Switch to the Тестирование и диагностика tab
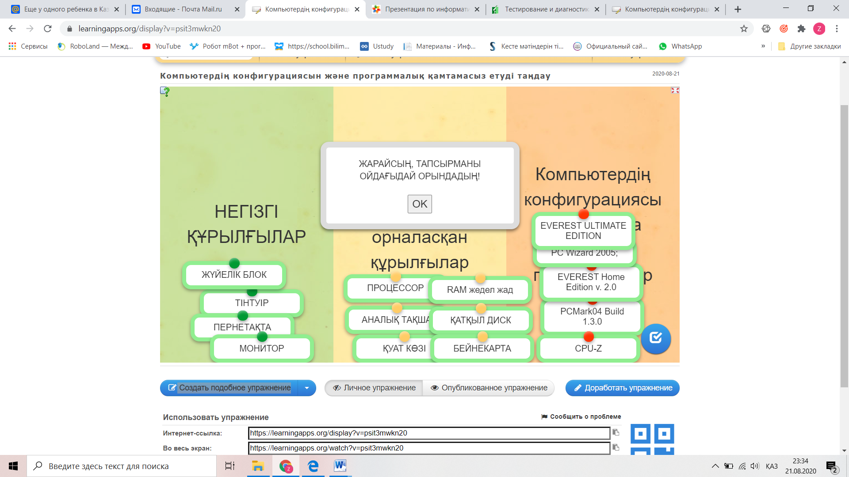Screen dimensions: 849x477 (545, 9)
